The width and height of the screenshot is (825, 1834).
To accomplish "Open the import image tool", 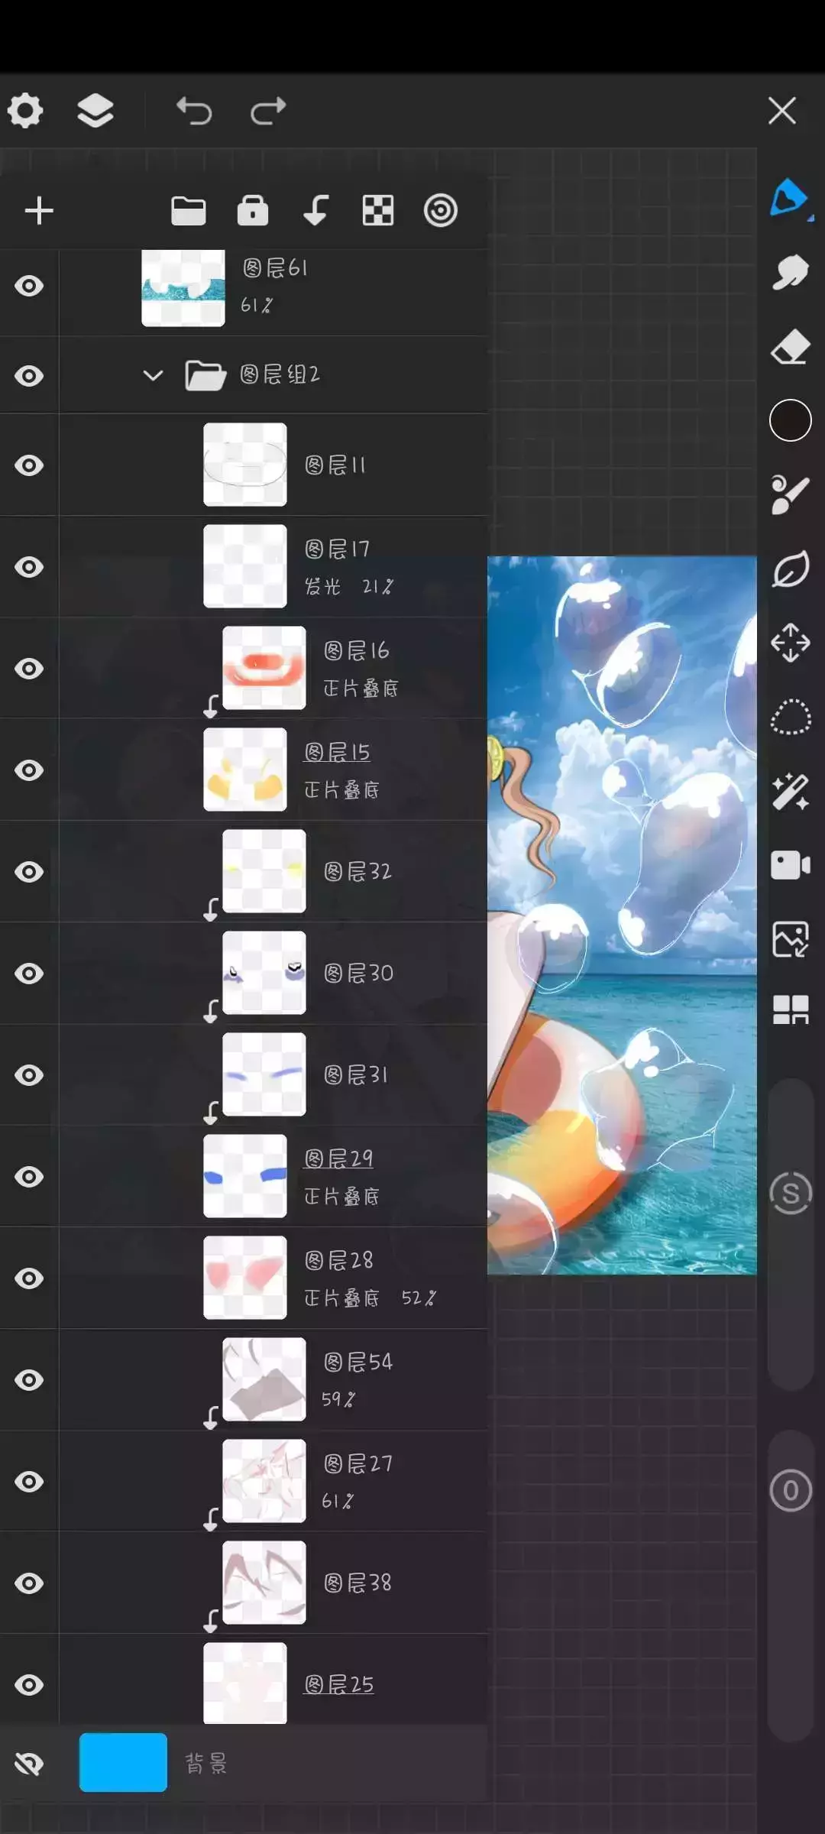I will [790, 939].
